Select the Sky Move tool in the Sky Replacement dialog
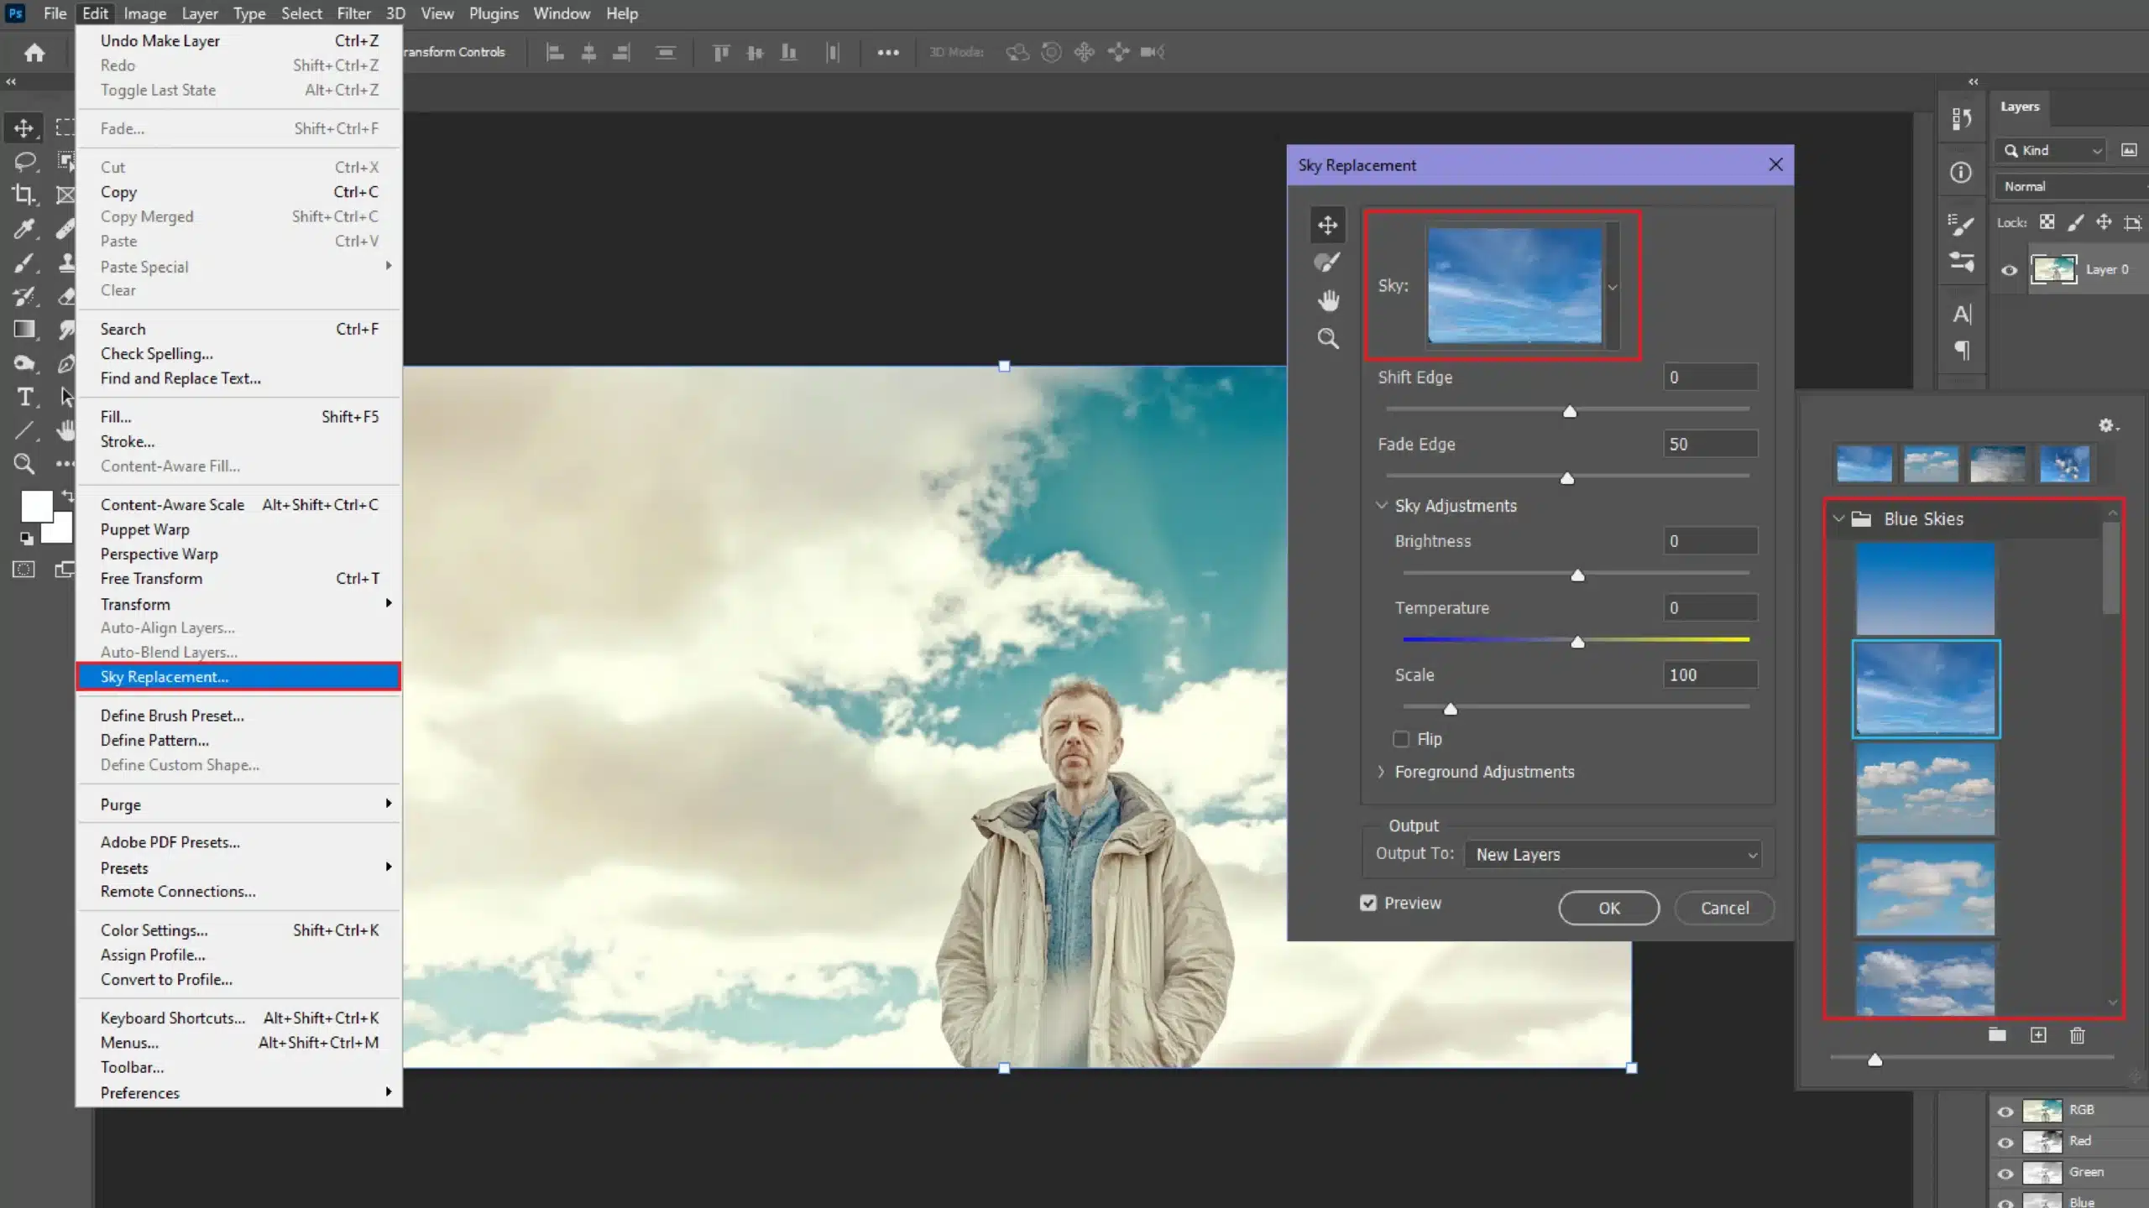Image resolution: width=2149 pixels, height=1208 pixels. [x=1327, y=225]
